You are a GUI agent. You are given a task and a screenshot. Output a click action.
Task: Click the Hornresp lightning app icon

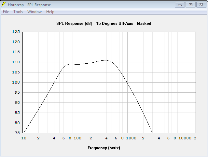point(4,5)
